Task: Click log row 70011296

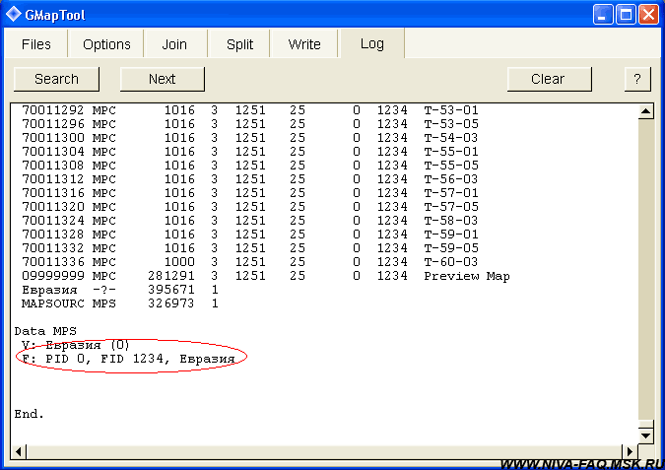Action: click(x=250, y=124)
